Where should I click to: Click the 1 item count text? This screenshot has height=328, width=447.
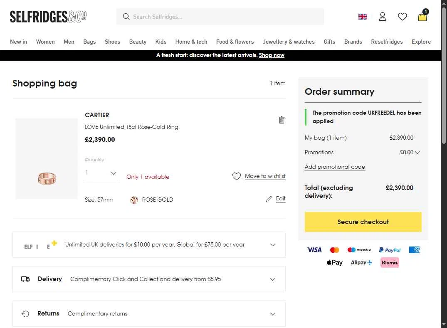point(278,83)
